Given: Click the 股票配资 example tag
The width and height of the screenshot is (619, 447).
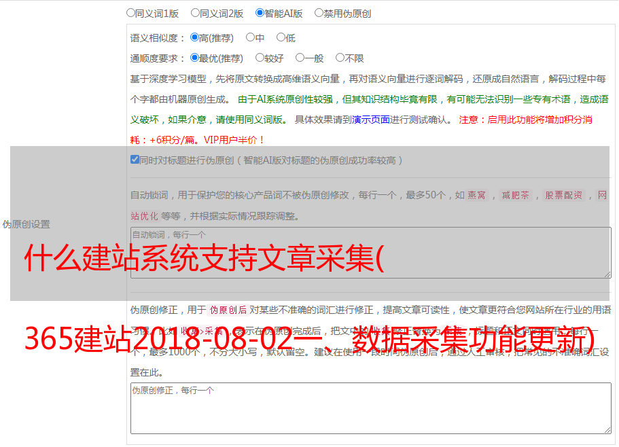Looking at the screenshot, I should pyautogui.click(x=563, y=195).
